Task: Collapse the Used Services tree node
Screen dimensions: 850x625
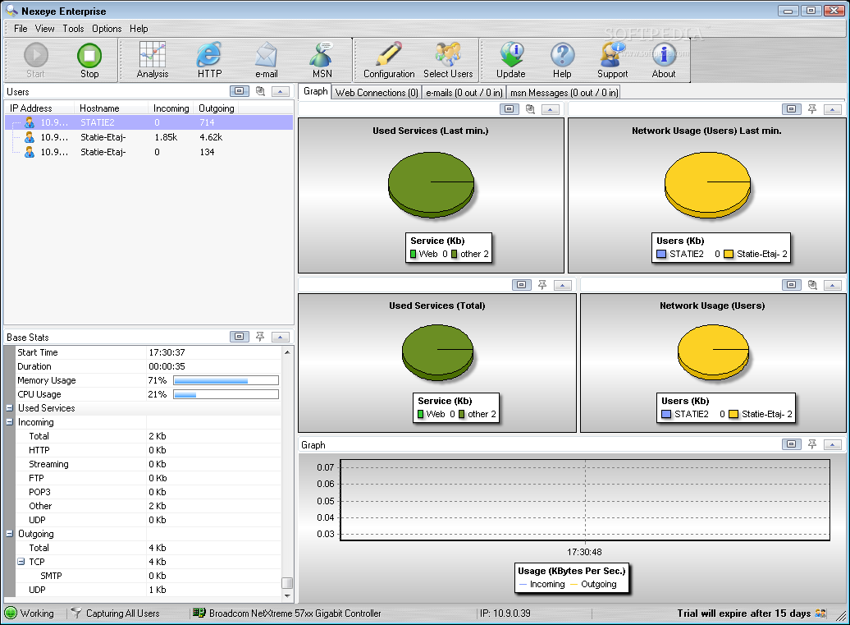Action: pyautogui.click(x=9, y=408)
